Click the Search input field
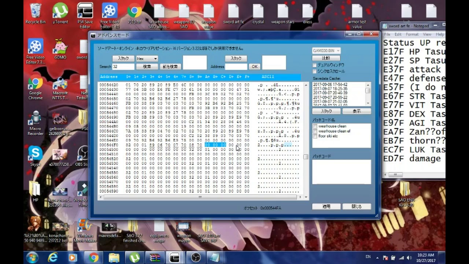 pyautogui.click(x=123, y=67)
